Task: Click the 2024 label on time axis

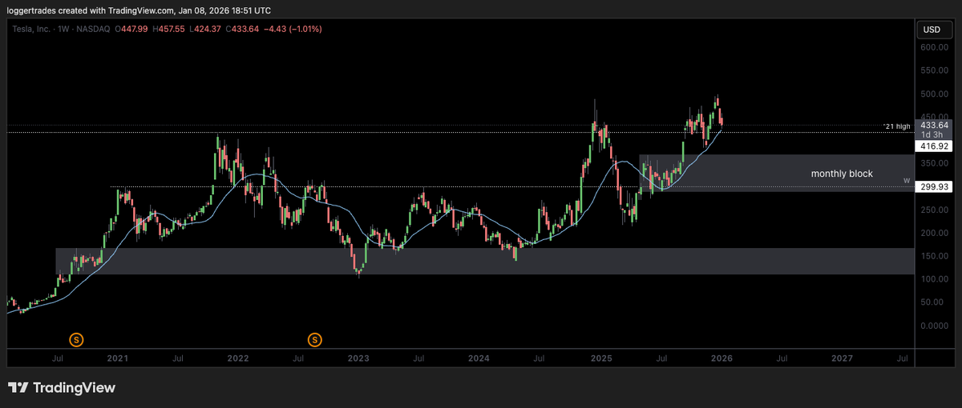Action: [x=479, y=359]
